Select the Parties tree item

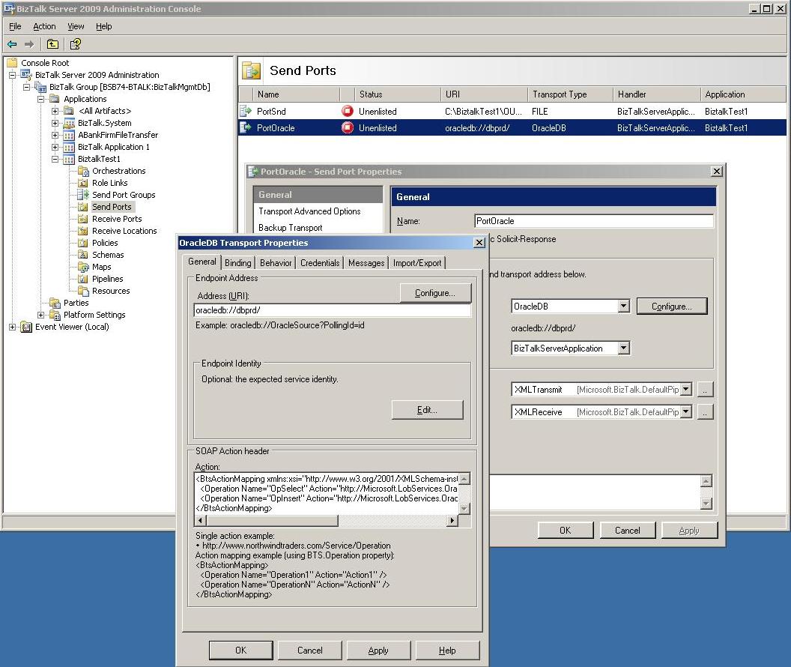[76, 303]
